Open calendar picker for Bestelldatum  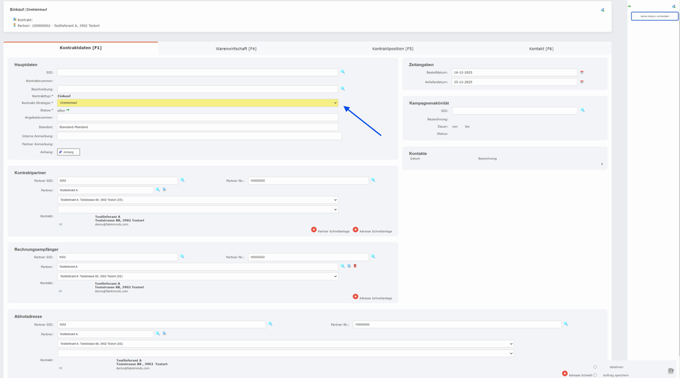(x=581, y=72)
